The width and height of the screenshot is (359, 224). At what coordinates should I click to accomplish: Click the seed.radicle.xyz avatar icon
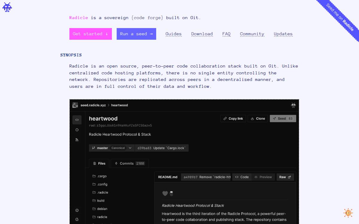[75, 105]
